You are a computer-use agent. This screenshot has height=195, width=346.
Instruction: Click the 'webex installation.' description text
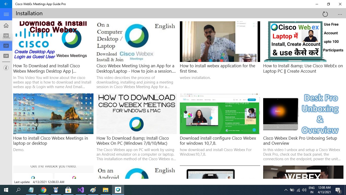[195, 78]
